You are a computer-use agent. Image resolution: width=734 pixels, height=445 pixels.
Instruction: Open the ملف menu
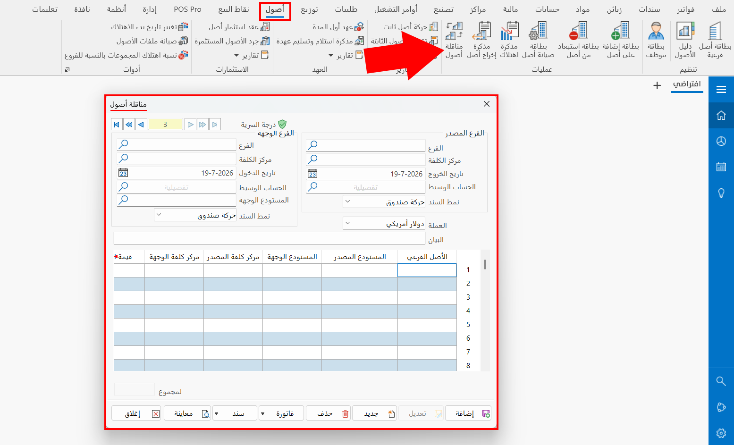coord(718,9)
